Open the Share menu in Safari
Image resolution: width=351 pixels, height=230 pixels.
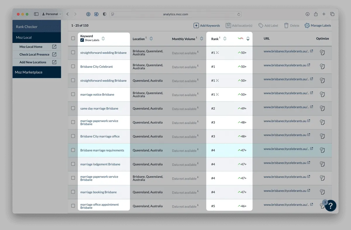click(316, 14)
